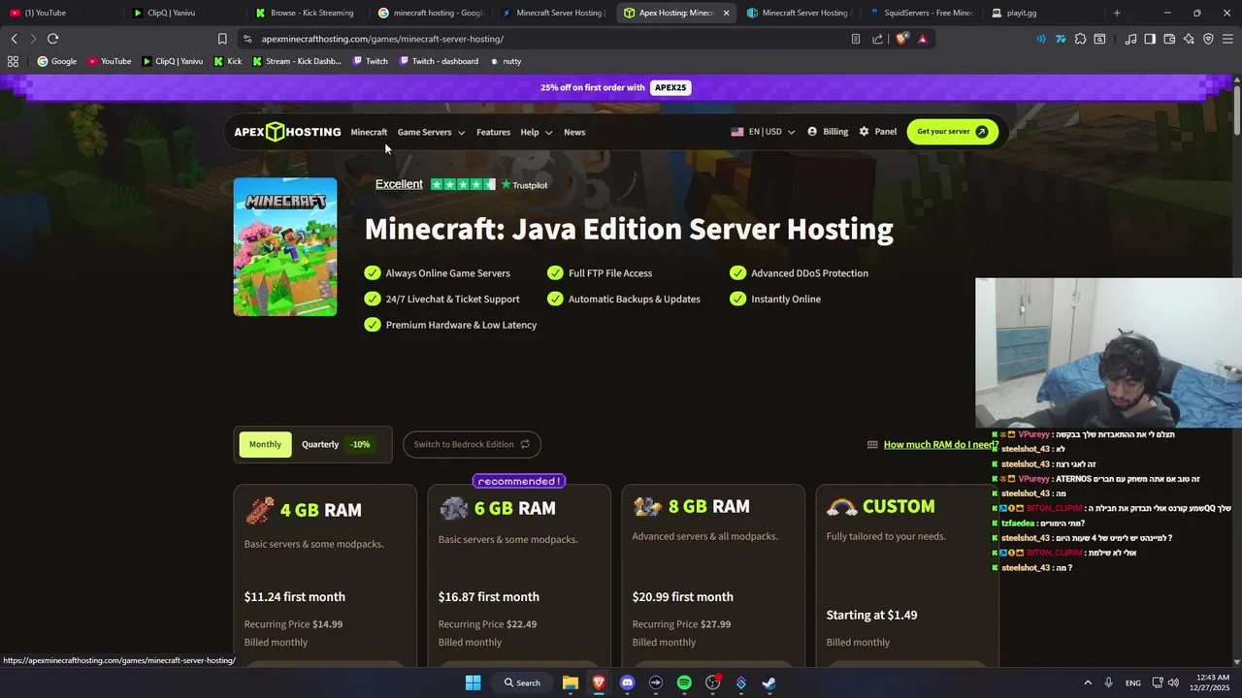Open the browser hamburger menu
Screen dimensions: 1242x698
[1227, 39]
